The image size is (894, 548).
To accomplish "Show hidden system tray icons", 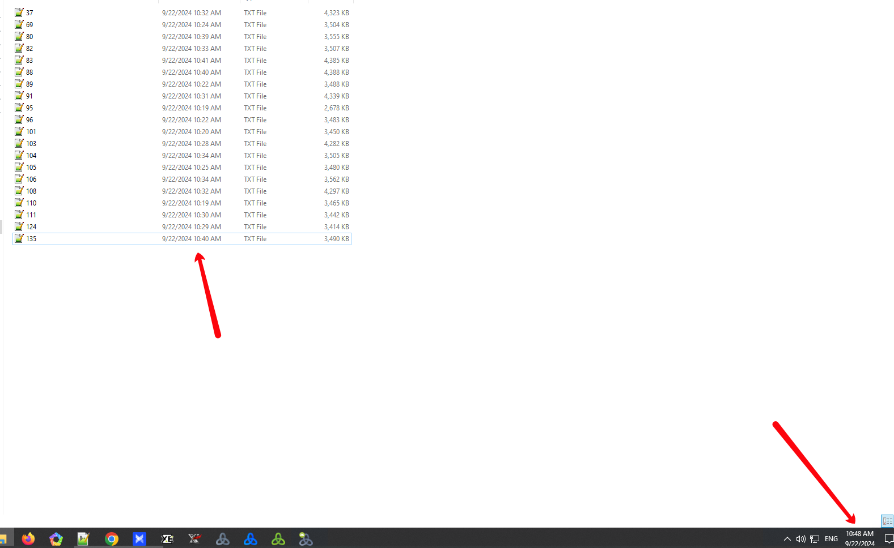I will tap(787, 539).
